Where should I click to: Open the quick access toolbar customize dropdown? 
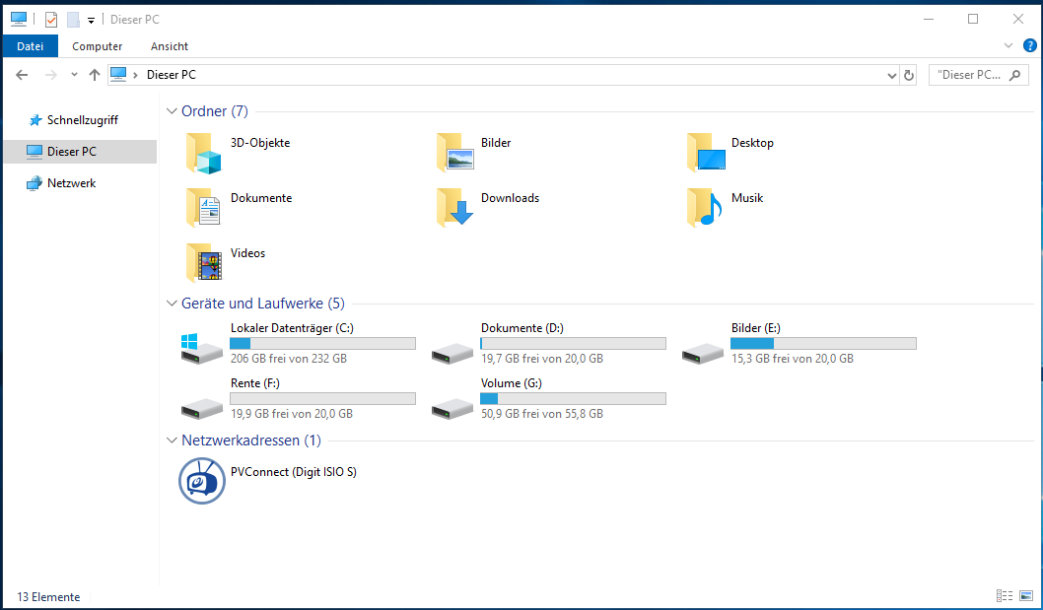(91, 21)
